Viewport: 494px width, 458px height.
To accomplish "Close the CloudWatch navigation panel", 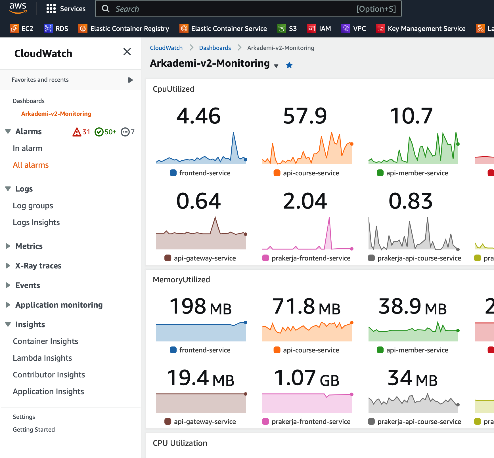I will pos(127,52).
